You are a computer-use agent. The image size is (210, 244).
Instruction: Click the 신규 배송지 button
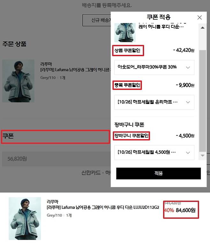pos(97,20)
